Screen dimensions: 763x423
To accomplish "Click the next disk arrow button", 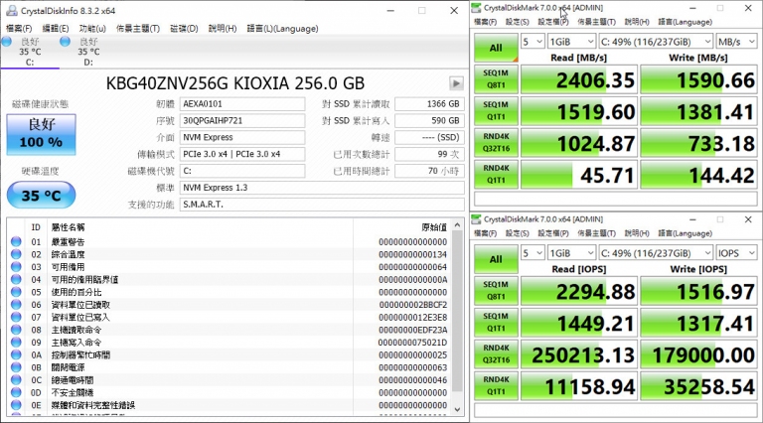I will pos(456,83).
